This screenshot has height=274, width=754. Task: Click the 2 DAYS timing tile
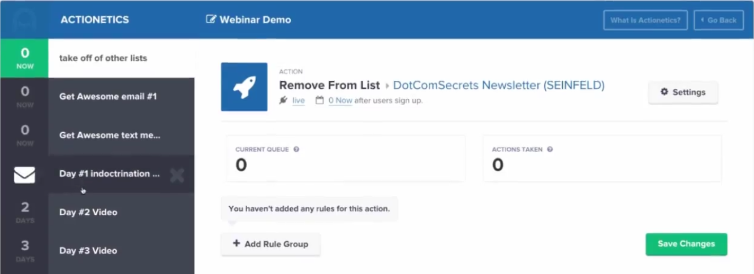[x=24, y=212]
